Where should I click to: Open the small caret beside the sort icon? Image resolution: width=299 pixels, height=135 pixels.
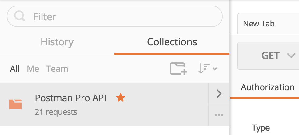215,69
